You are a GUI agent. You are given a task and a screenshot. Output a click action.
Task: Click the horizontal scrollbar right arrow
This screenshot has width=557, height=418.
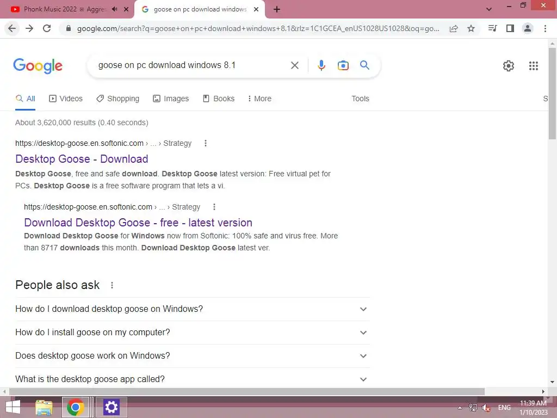(543, 392)
